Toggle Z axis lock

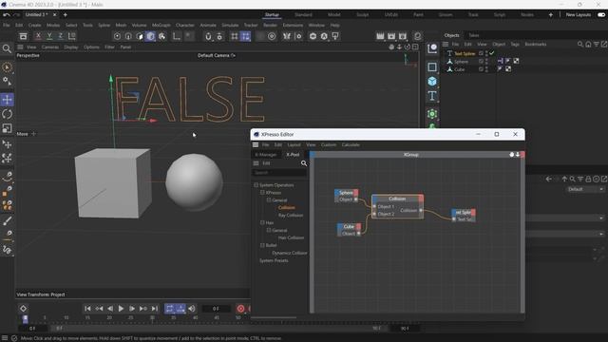(61, 36)
